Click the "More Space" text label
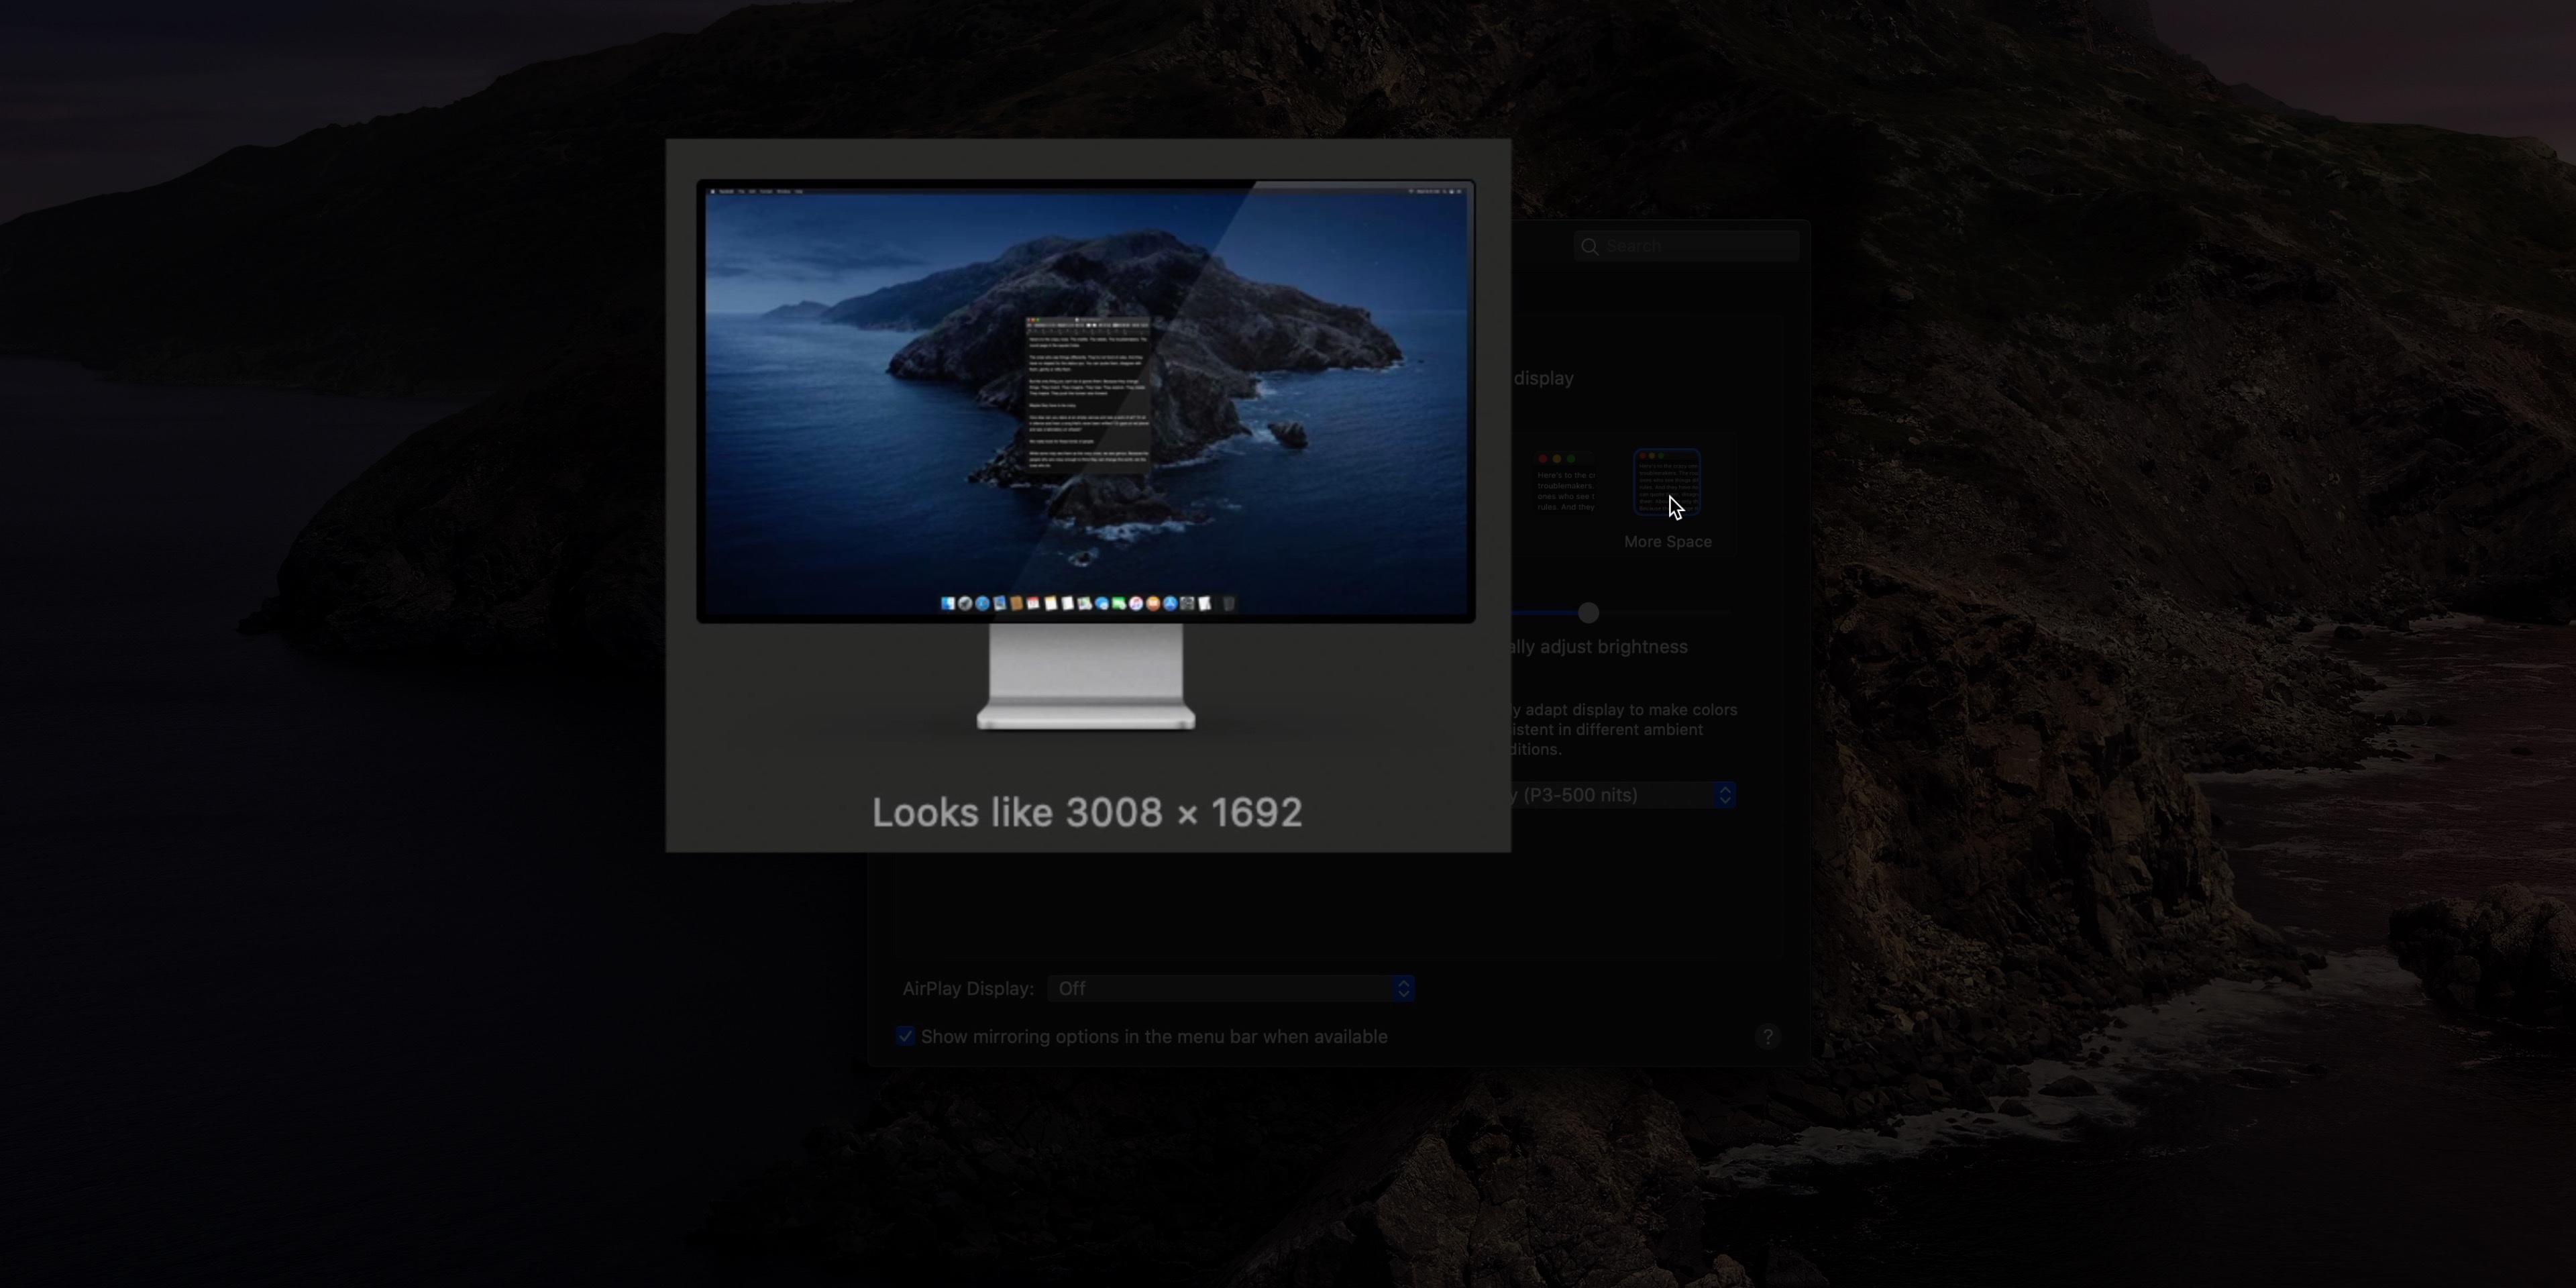The height and width of the screenshot is (1288, 2576). (1667, 542)
